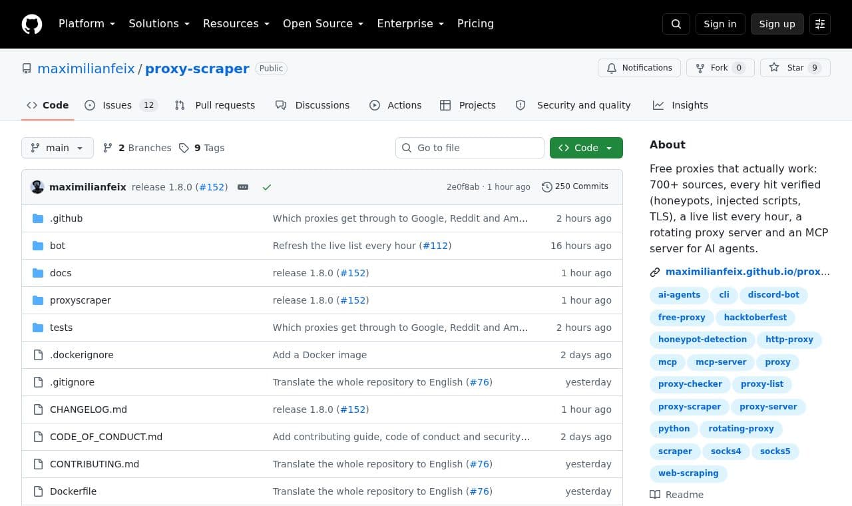Image resolution: width=852 pixels, height=506 pixels.
Task: Open the maximilianfeix.github.io website link
Action: (747, 272)
